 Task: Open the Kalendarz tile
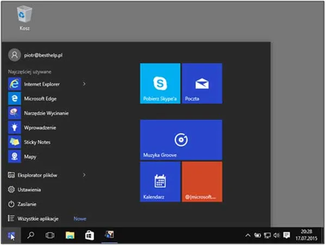160,181
